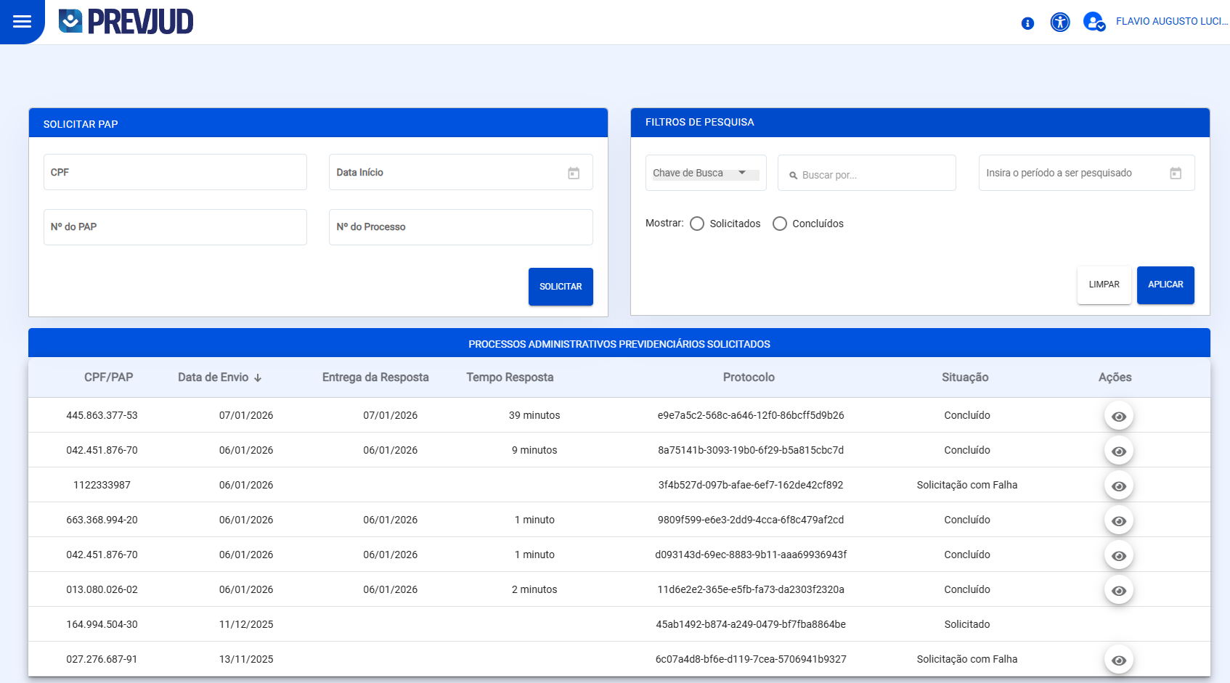Click the PREVJUD logo
Viewport: 1230px width, 683px height.
pyautogui.click(x=126, y=22)
